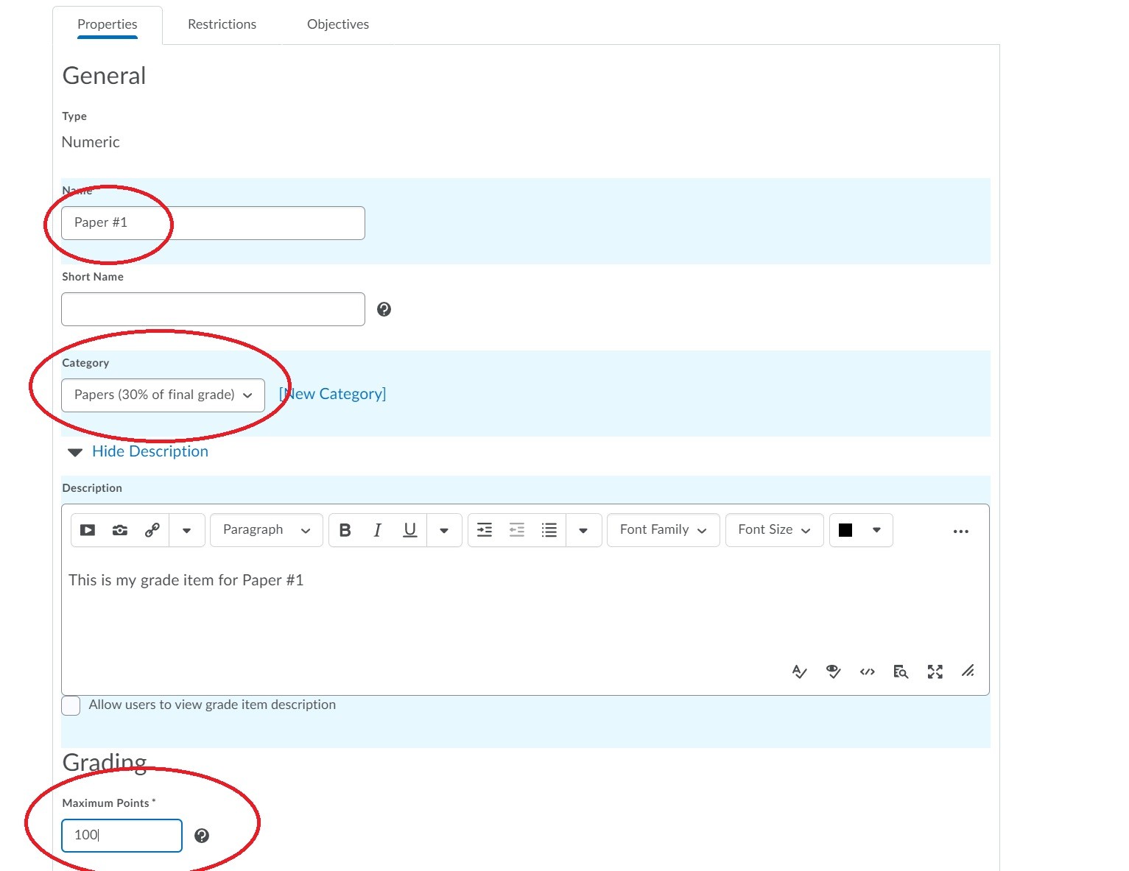The height and width of the screenshot is (871, 1129).
Task: Click Short Name help question icon
Action: (x=384, y=309)
